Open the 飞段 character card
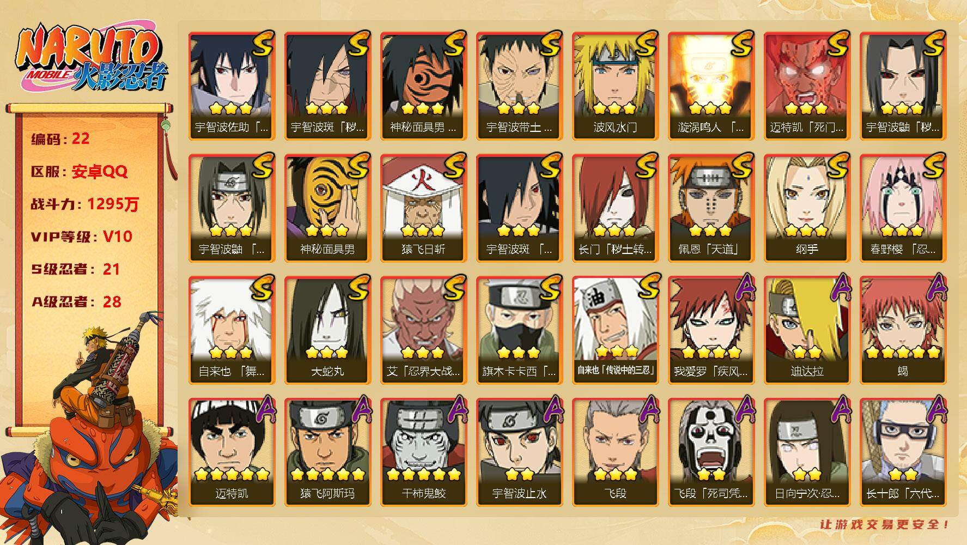The width and height of the screenshot is (967, 545). [615, 452]
